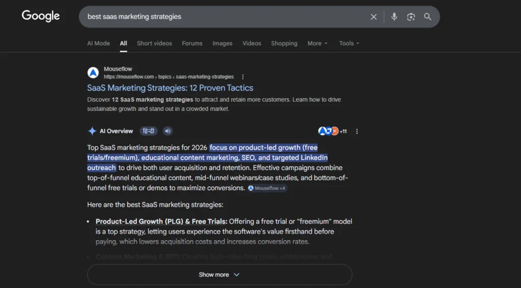Open SaaS Marketing Strategies: 12 Proven Tactics
This screenshot has width=521, height=288.
tap(170, 88)
